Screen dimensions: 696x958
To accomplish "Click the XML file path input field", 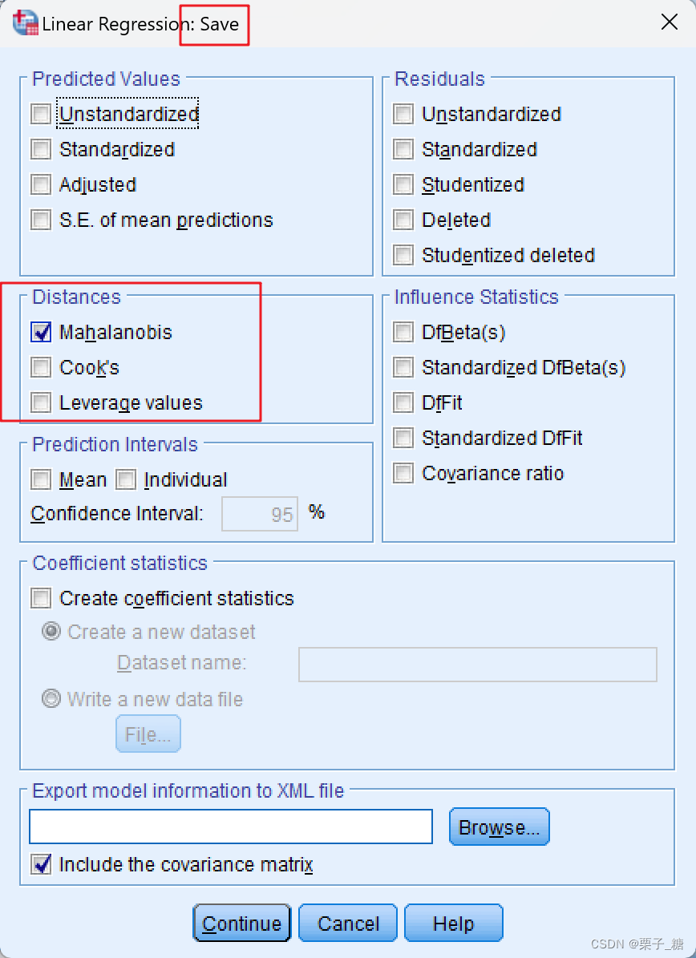I will 230,827.
